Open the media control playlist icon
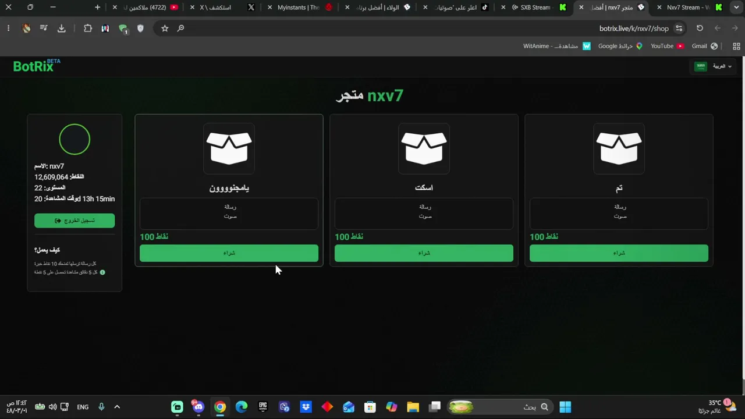This screenshot has height=419, width=745. click(44, 29)
